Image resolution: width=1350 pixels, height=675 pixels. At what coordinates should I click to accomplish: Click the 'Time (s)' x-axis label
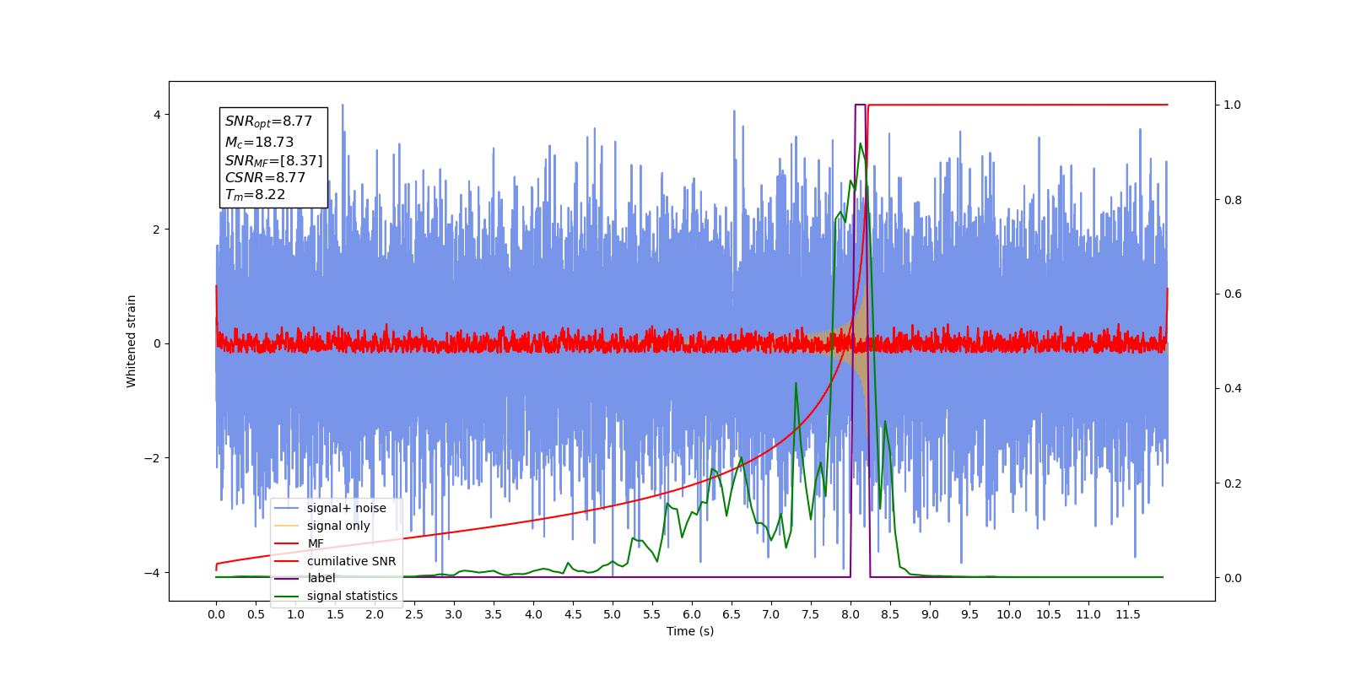click(x=690, y=631)
